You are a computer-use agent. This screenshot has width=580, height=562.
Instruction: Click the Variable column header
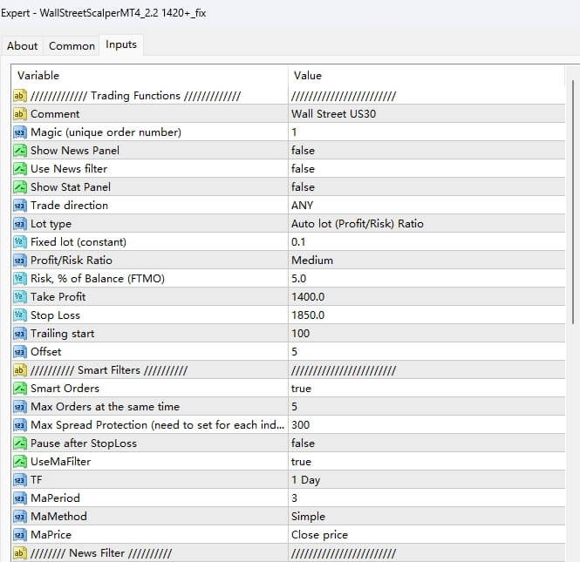pyautogui.click(x=148, y=76)
